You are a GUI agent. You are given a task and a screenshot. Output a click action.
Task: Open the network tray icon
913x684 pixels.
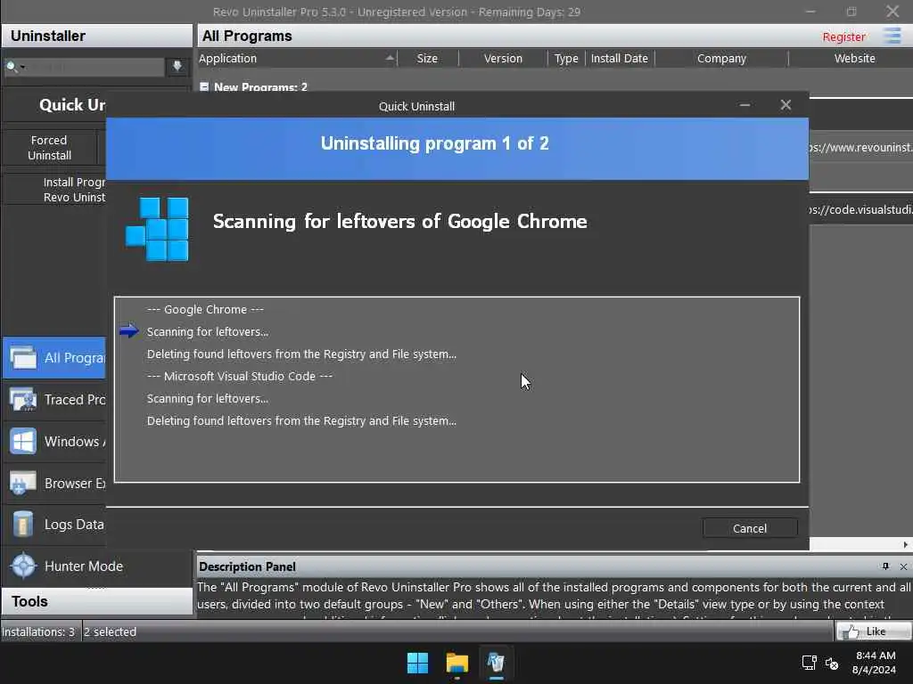[809, 663]
